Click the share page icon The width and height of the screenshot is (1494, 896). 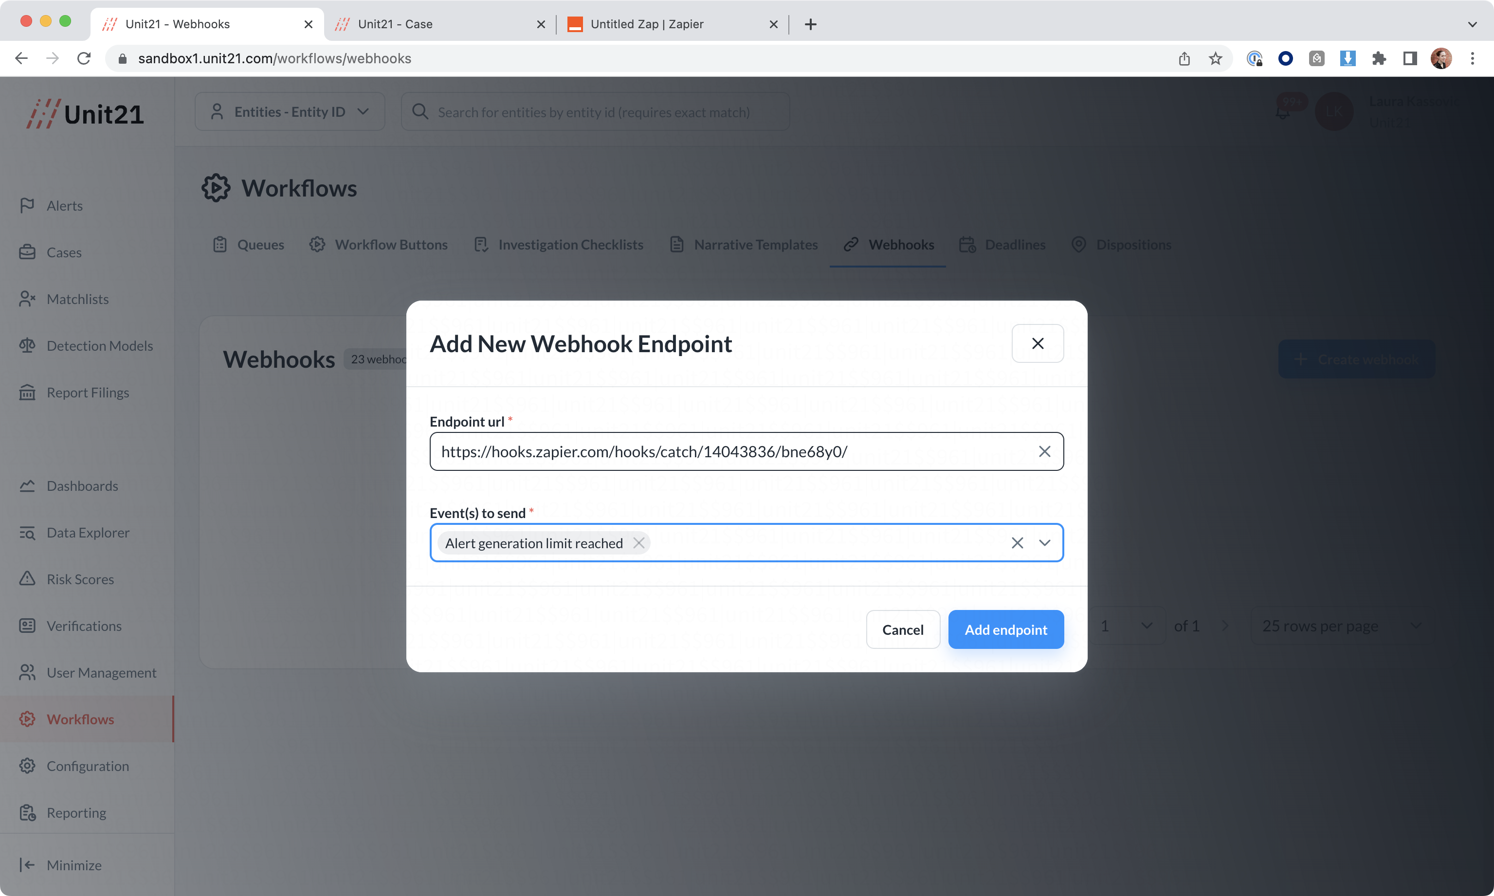pyautogui.click(x=1184, y=58)
